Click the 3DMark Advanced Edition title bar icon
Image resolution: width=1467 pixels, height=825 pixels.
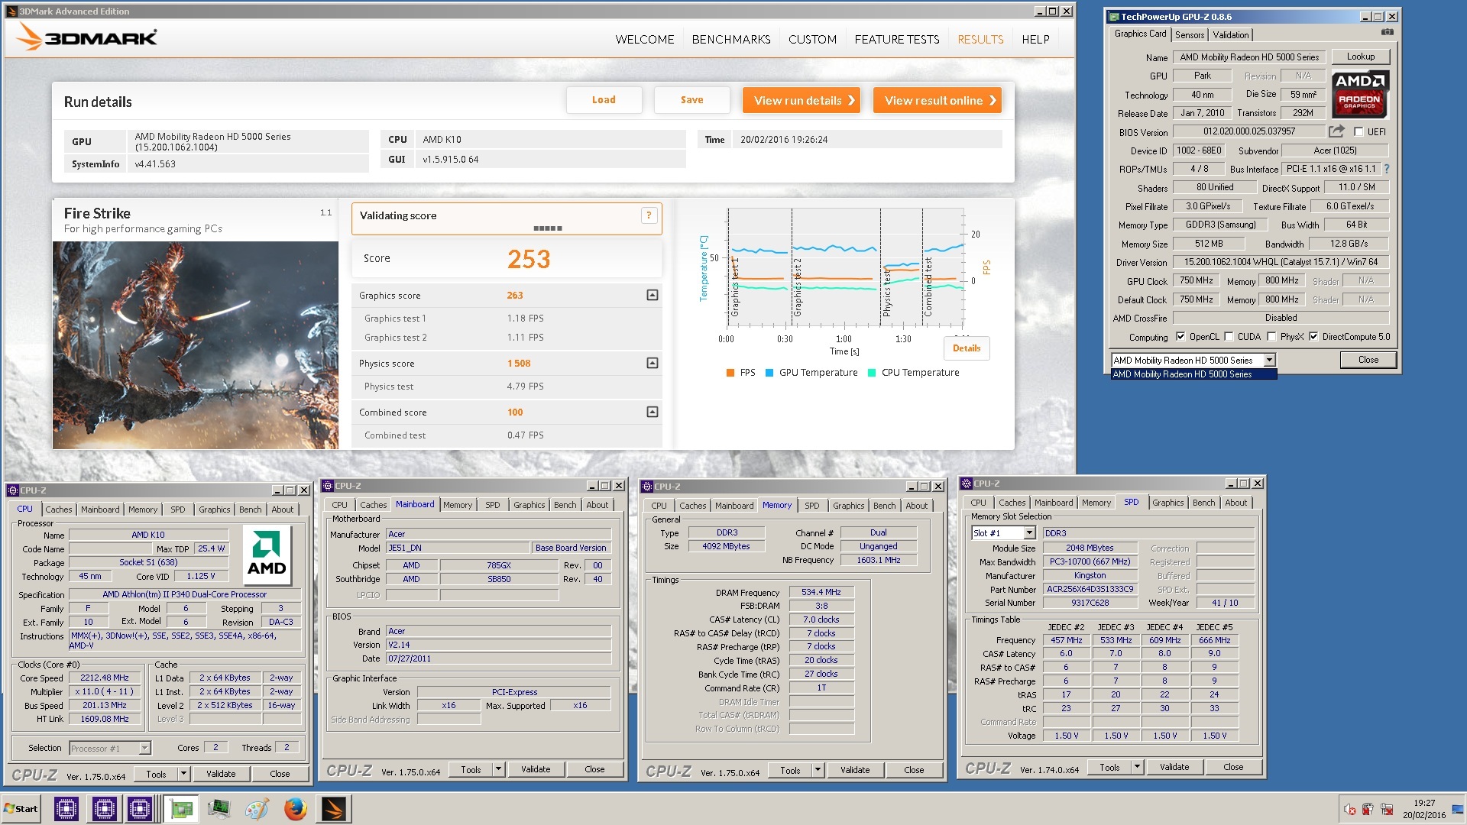point(11,11)
